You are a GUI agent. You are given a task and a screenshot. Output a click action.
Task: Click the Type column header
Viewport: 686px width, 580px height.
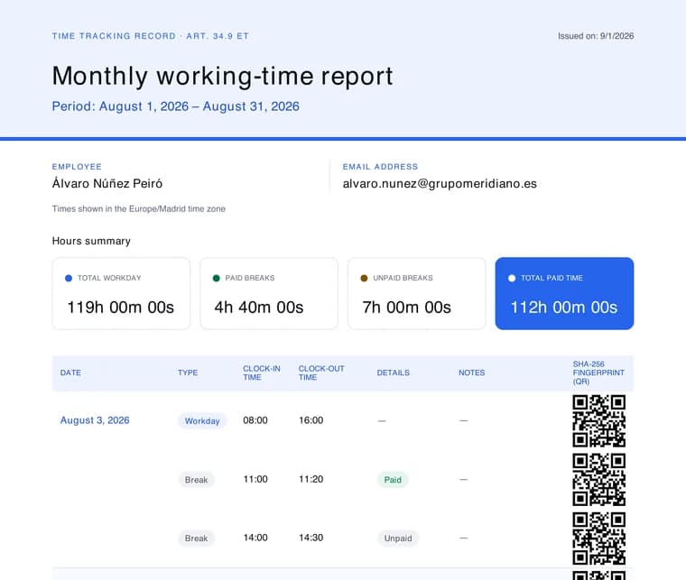188,373
